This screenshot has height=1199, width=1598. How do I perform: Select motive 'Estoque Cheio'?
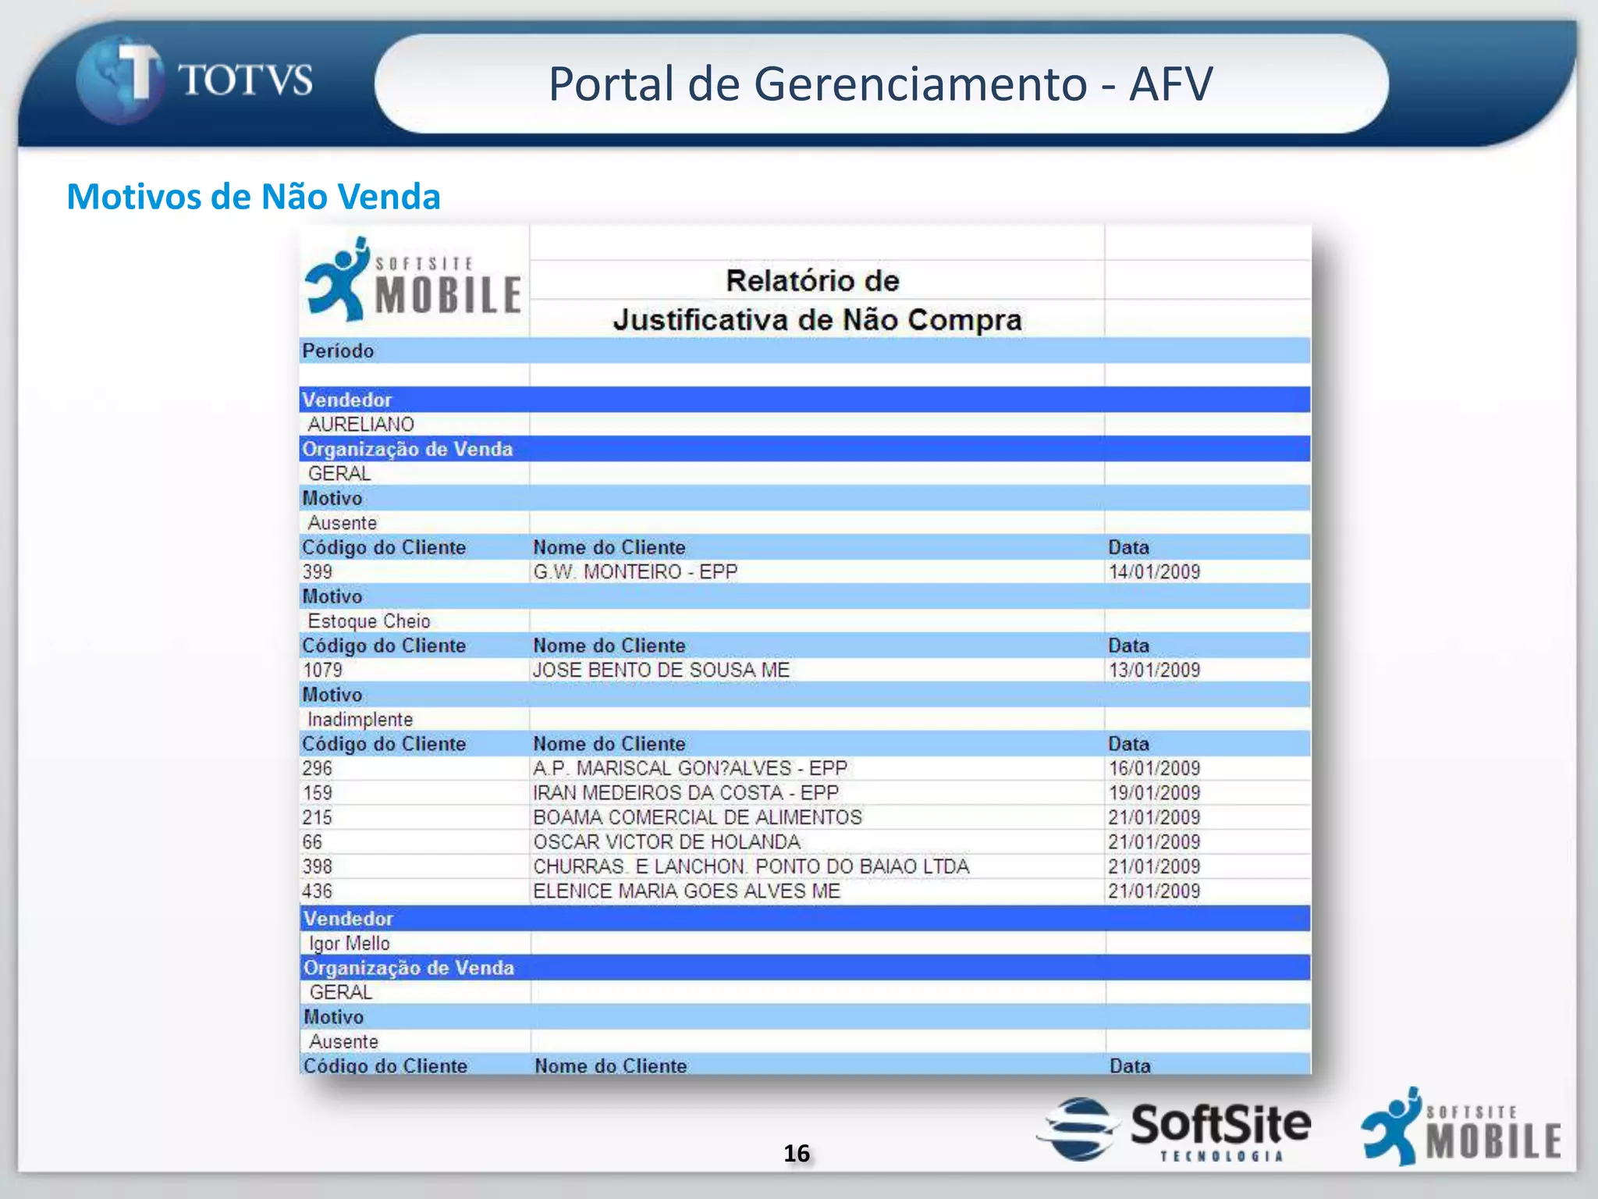(x=368, y=621)
